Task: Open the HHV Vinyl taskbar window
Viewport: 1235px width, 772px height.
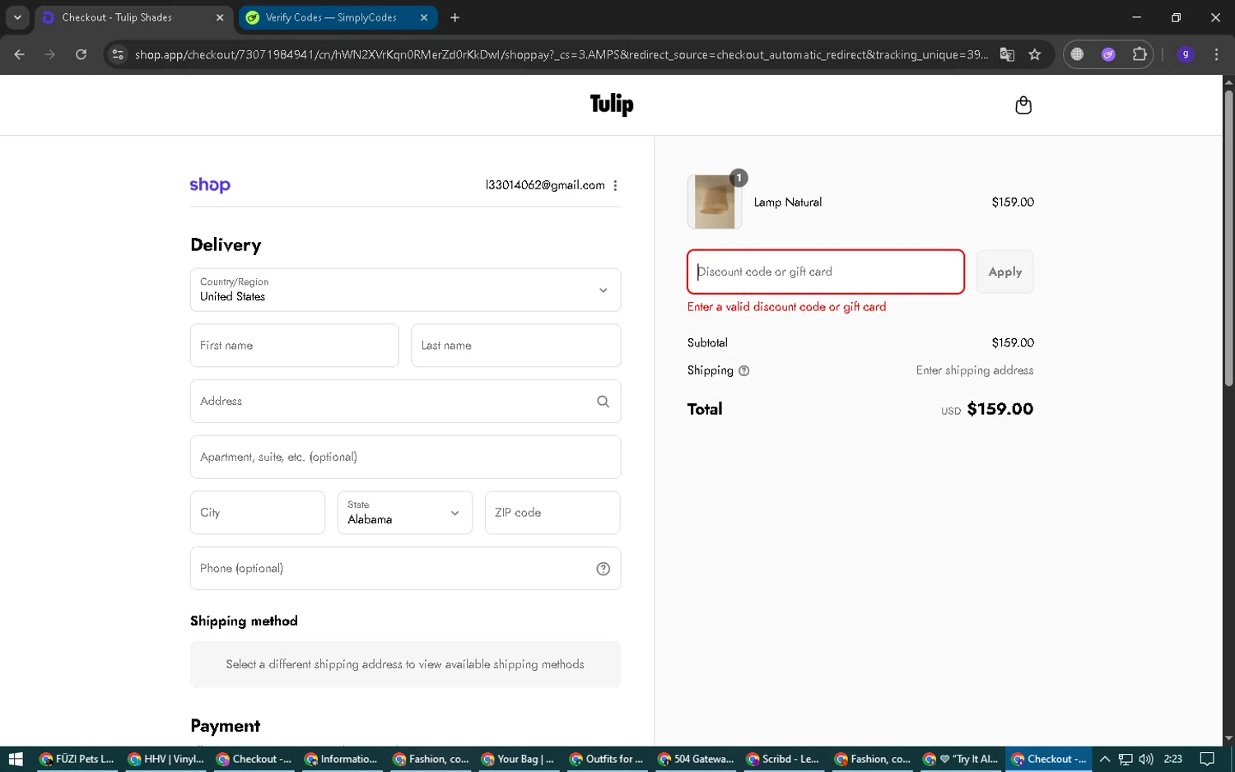Action: pos(165,759)
